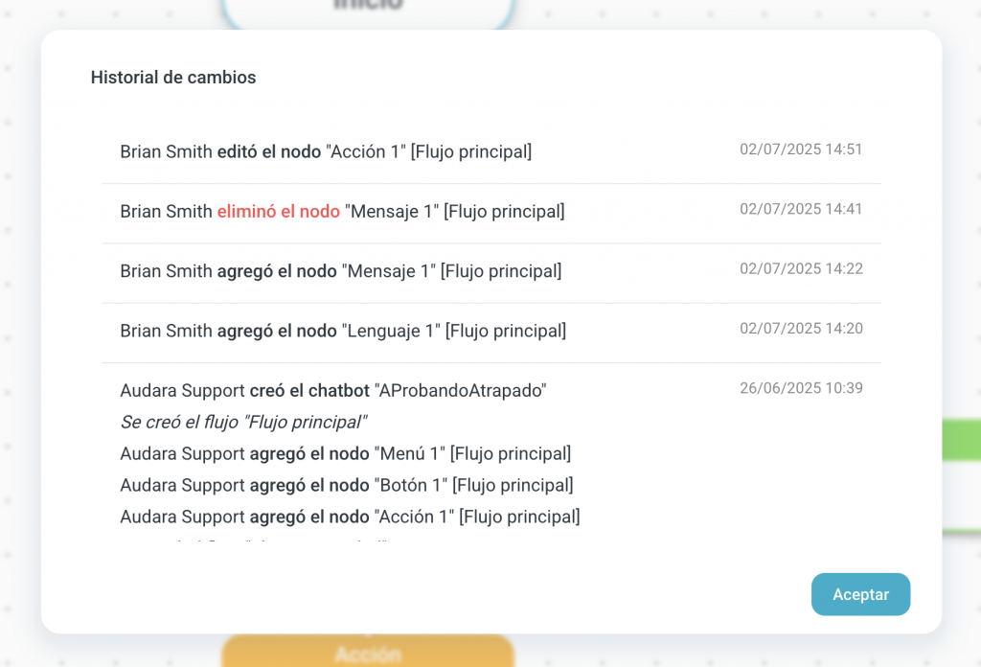Click Audara Support's 'agregó el nodo Acción 1' line
The width and height of the screenshot is (981, 667).
(x=350, y=517)
